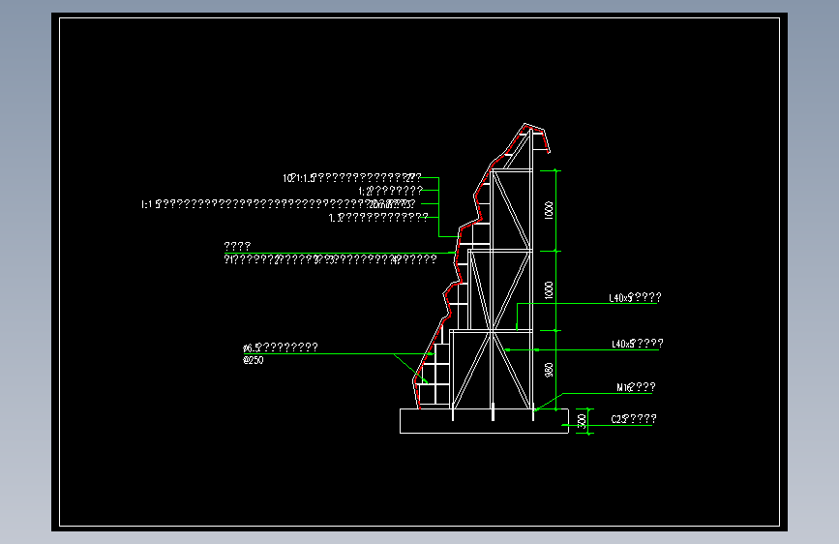Select the annotation line containing 20mm
Image resolution: width=839 pixels, height=544 pixels.
click(279, 204)
